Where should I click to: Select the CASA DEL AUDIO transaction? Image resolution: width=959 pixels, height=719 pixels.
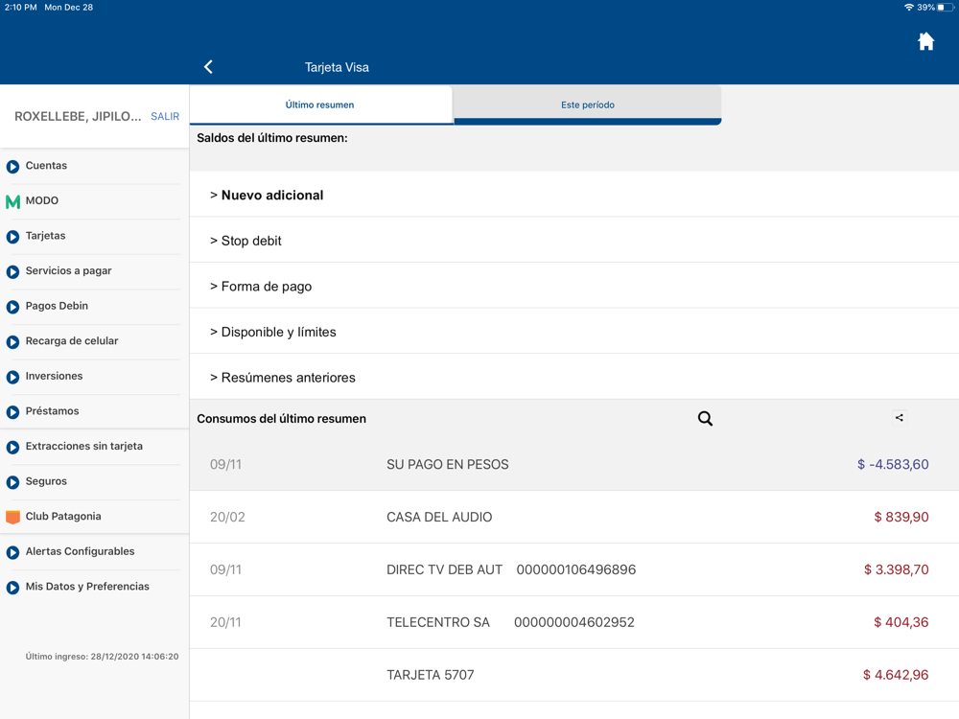[573, 517]
